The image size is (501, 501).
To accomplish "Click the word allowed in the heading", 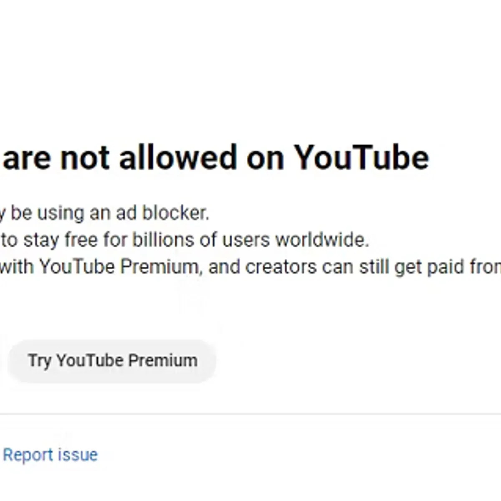I will 178,158.
